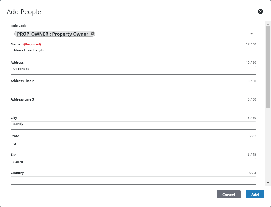The image size is (271, 207).
Task: Focus the empty Country input field
Action: point(133,181)
